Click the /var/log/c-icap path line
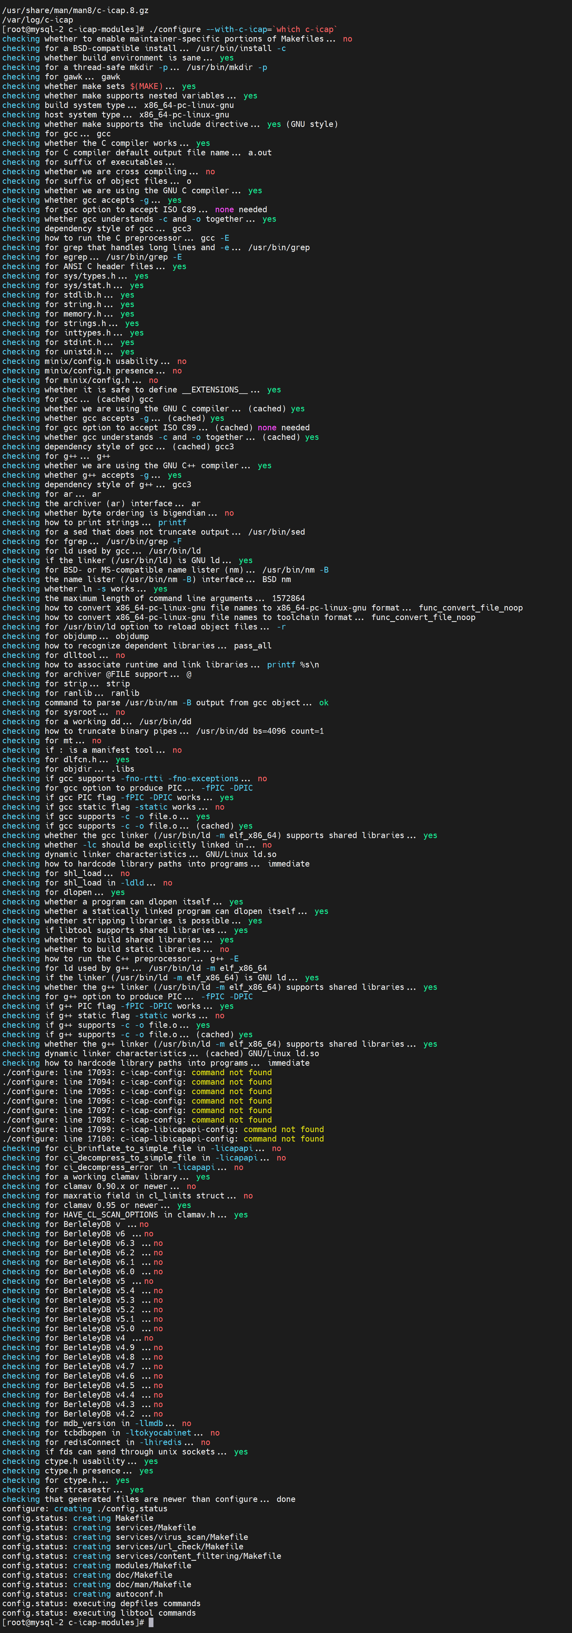 tap(38, 20)
